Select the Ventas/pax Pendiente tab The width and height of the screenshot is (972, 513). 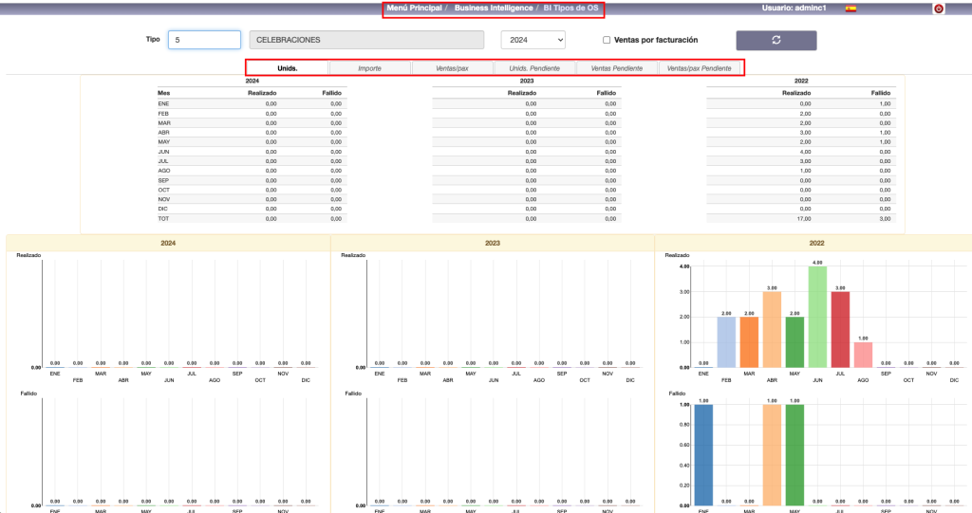(x=701, y=68)
